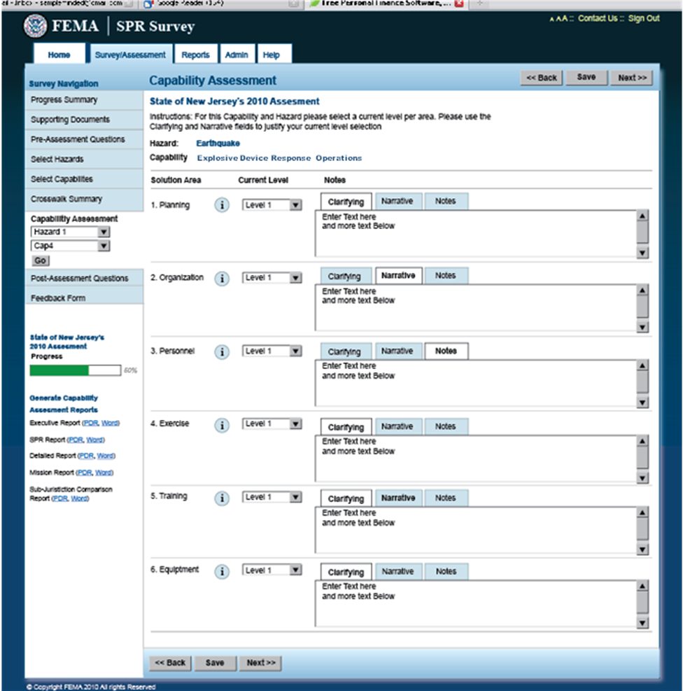This screenshot has width=683, height=691.
Task: Open Notes tab in the Exercise row
Action: click(x=445, y=426)
